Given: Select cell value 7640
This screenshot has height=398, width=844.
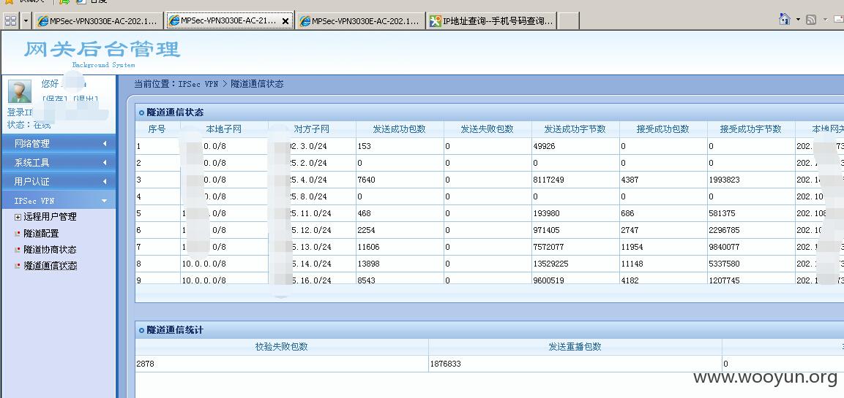Looking at the screenshot, I should tap(367, 180).
